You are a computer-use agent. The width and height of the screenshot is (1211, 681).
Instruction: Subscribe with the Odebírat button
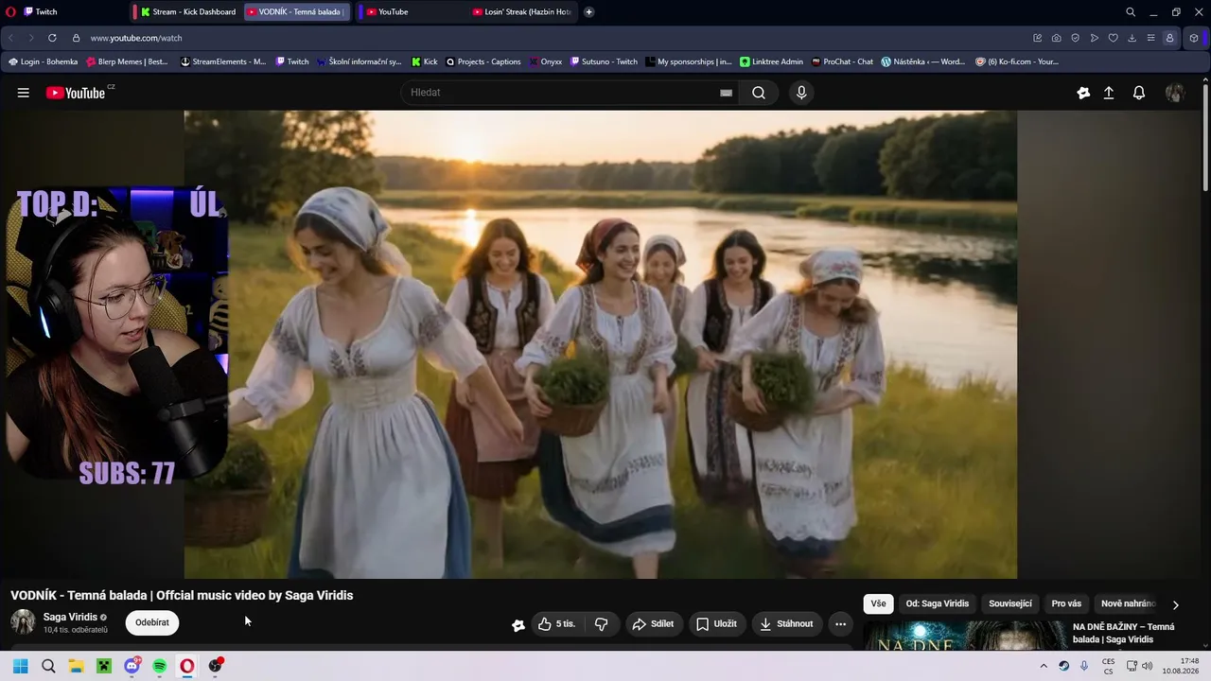152,622
